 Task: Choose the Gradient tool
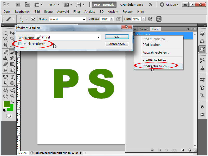pyautogui.click(x=12, y=64)
